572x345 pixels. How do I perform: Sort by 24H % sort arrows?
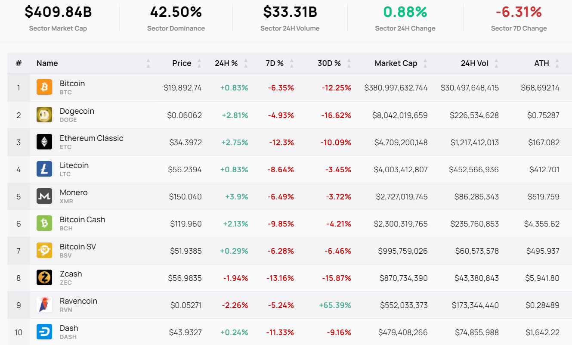(x=246, y=63)
